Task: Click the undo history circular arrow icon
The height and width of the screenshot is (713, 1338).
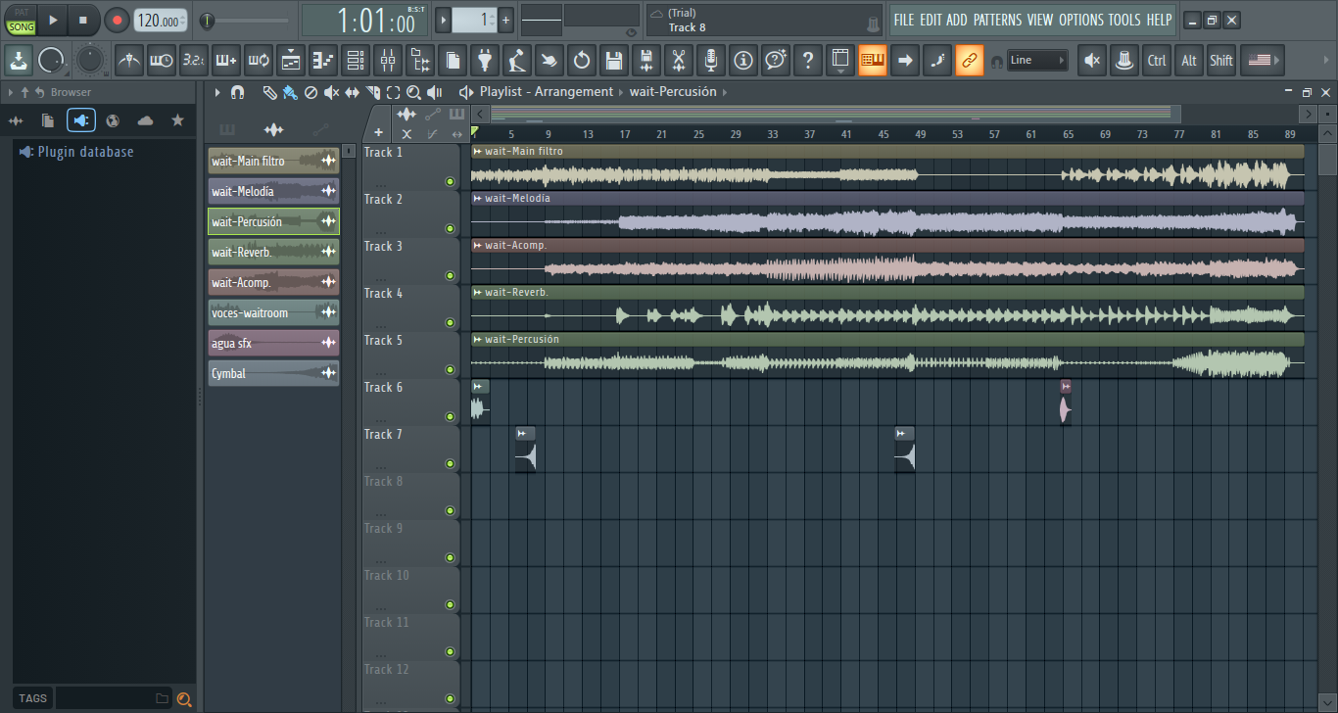Action: click(x=581, y=61)
